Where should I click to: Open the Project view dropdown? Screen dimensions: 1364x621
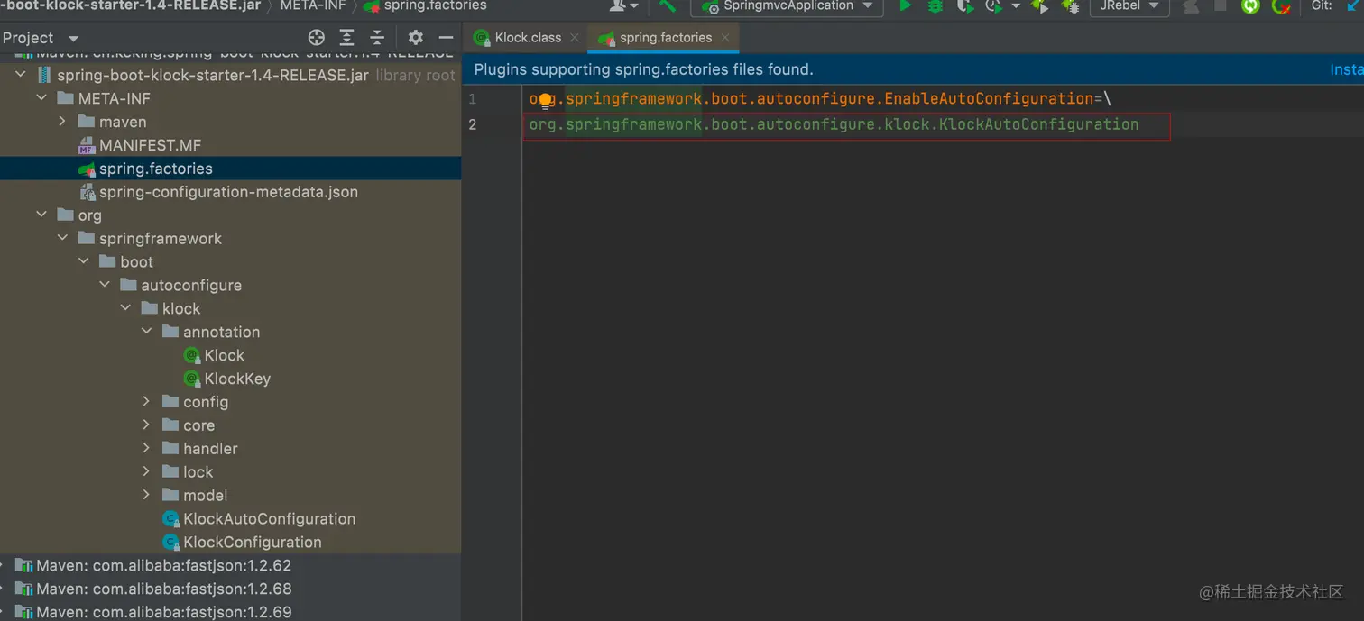click(x=74, y=39)
